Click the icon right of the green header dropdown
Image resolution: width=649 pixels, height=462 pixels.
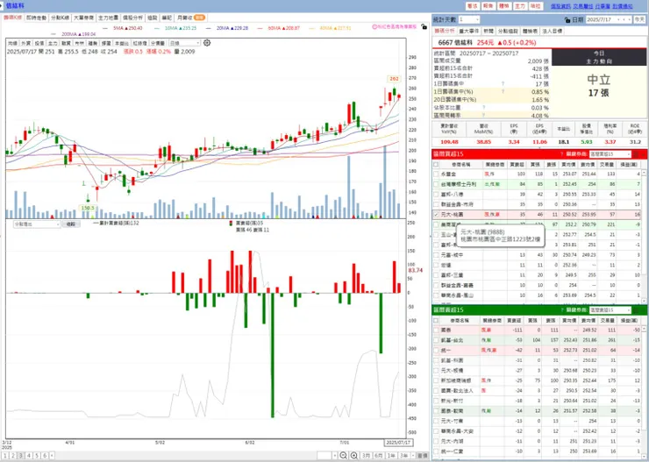coord(637,309)
